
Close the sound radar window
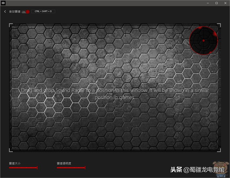click(x=225, y=3)
